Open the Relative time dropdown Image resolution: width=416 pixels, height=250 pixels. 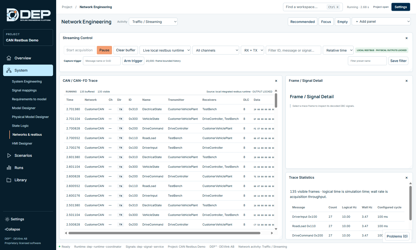(338, 50)
